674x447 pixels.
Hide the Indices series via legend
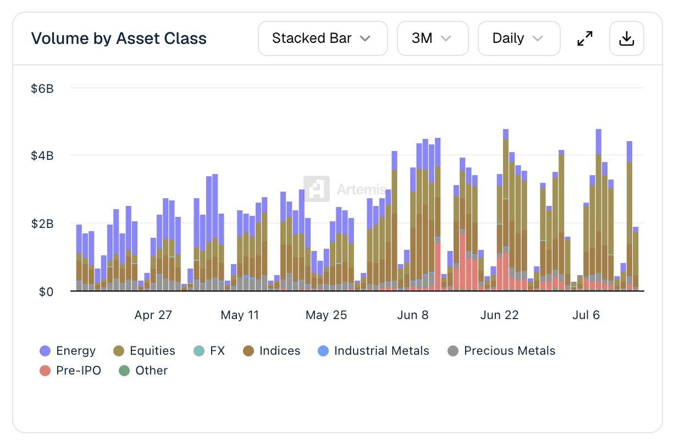tap(272, 351)
